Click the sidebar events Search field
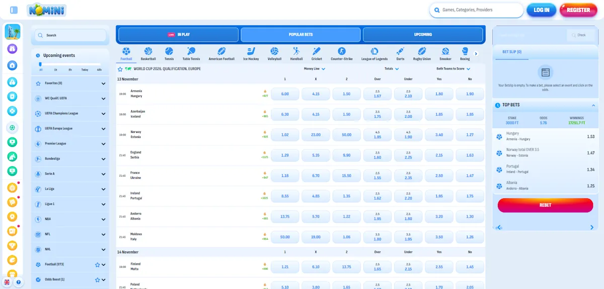 pyautogui.click(x=70, y=35)
